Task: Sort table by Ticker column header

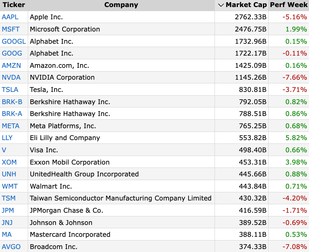Action: point(14,5)
